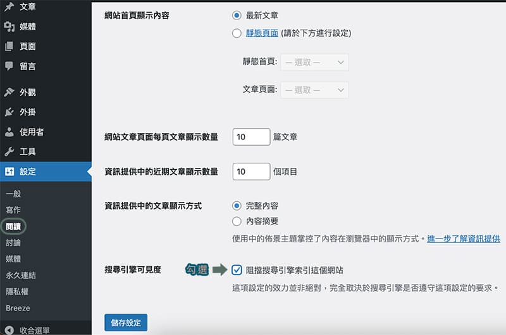Click the 儲存設定 button
506x335 pixels.
click(x=126, y=322)
